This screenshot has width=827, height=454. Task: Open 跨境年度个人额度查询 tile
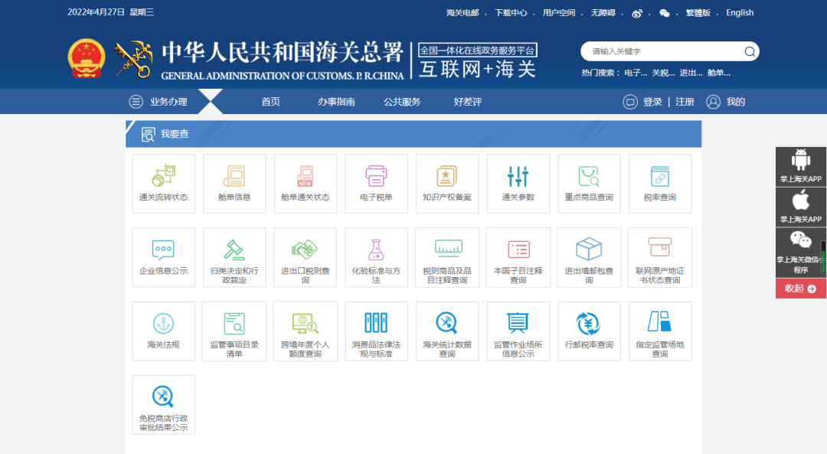(306, 332)
